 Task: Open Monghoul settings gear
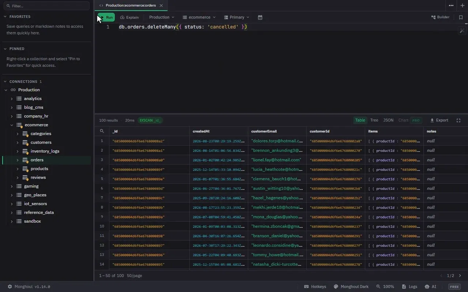point(10,287)
